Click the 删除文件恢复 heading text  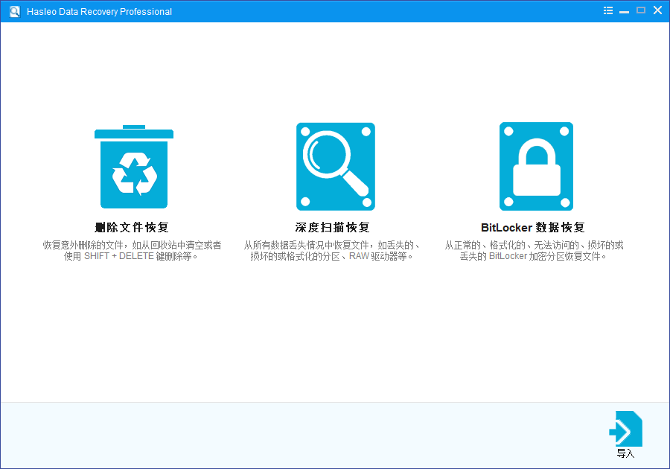[x=133, y=227]
